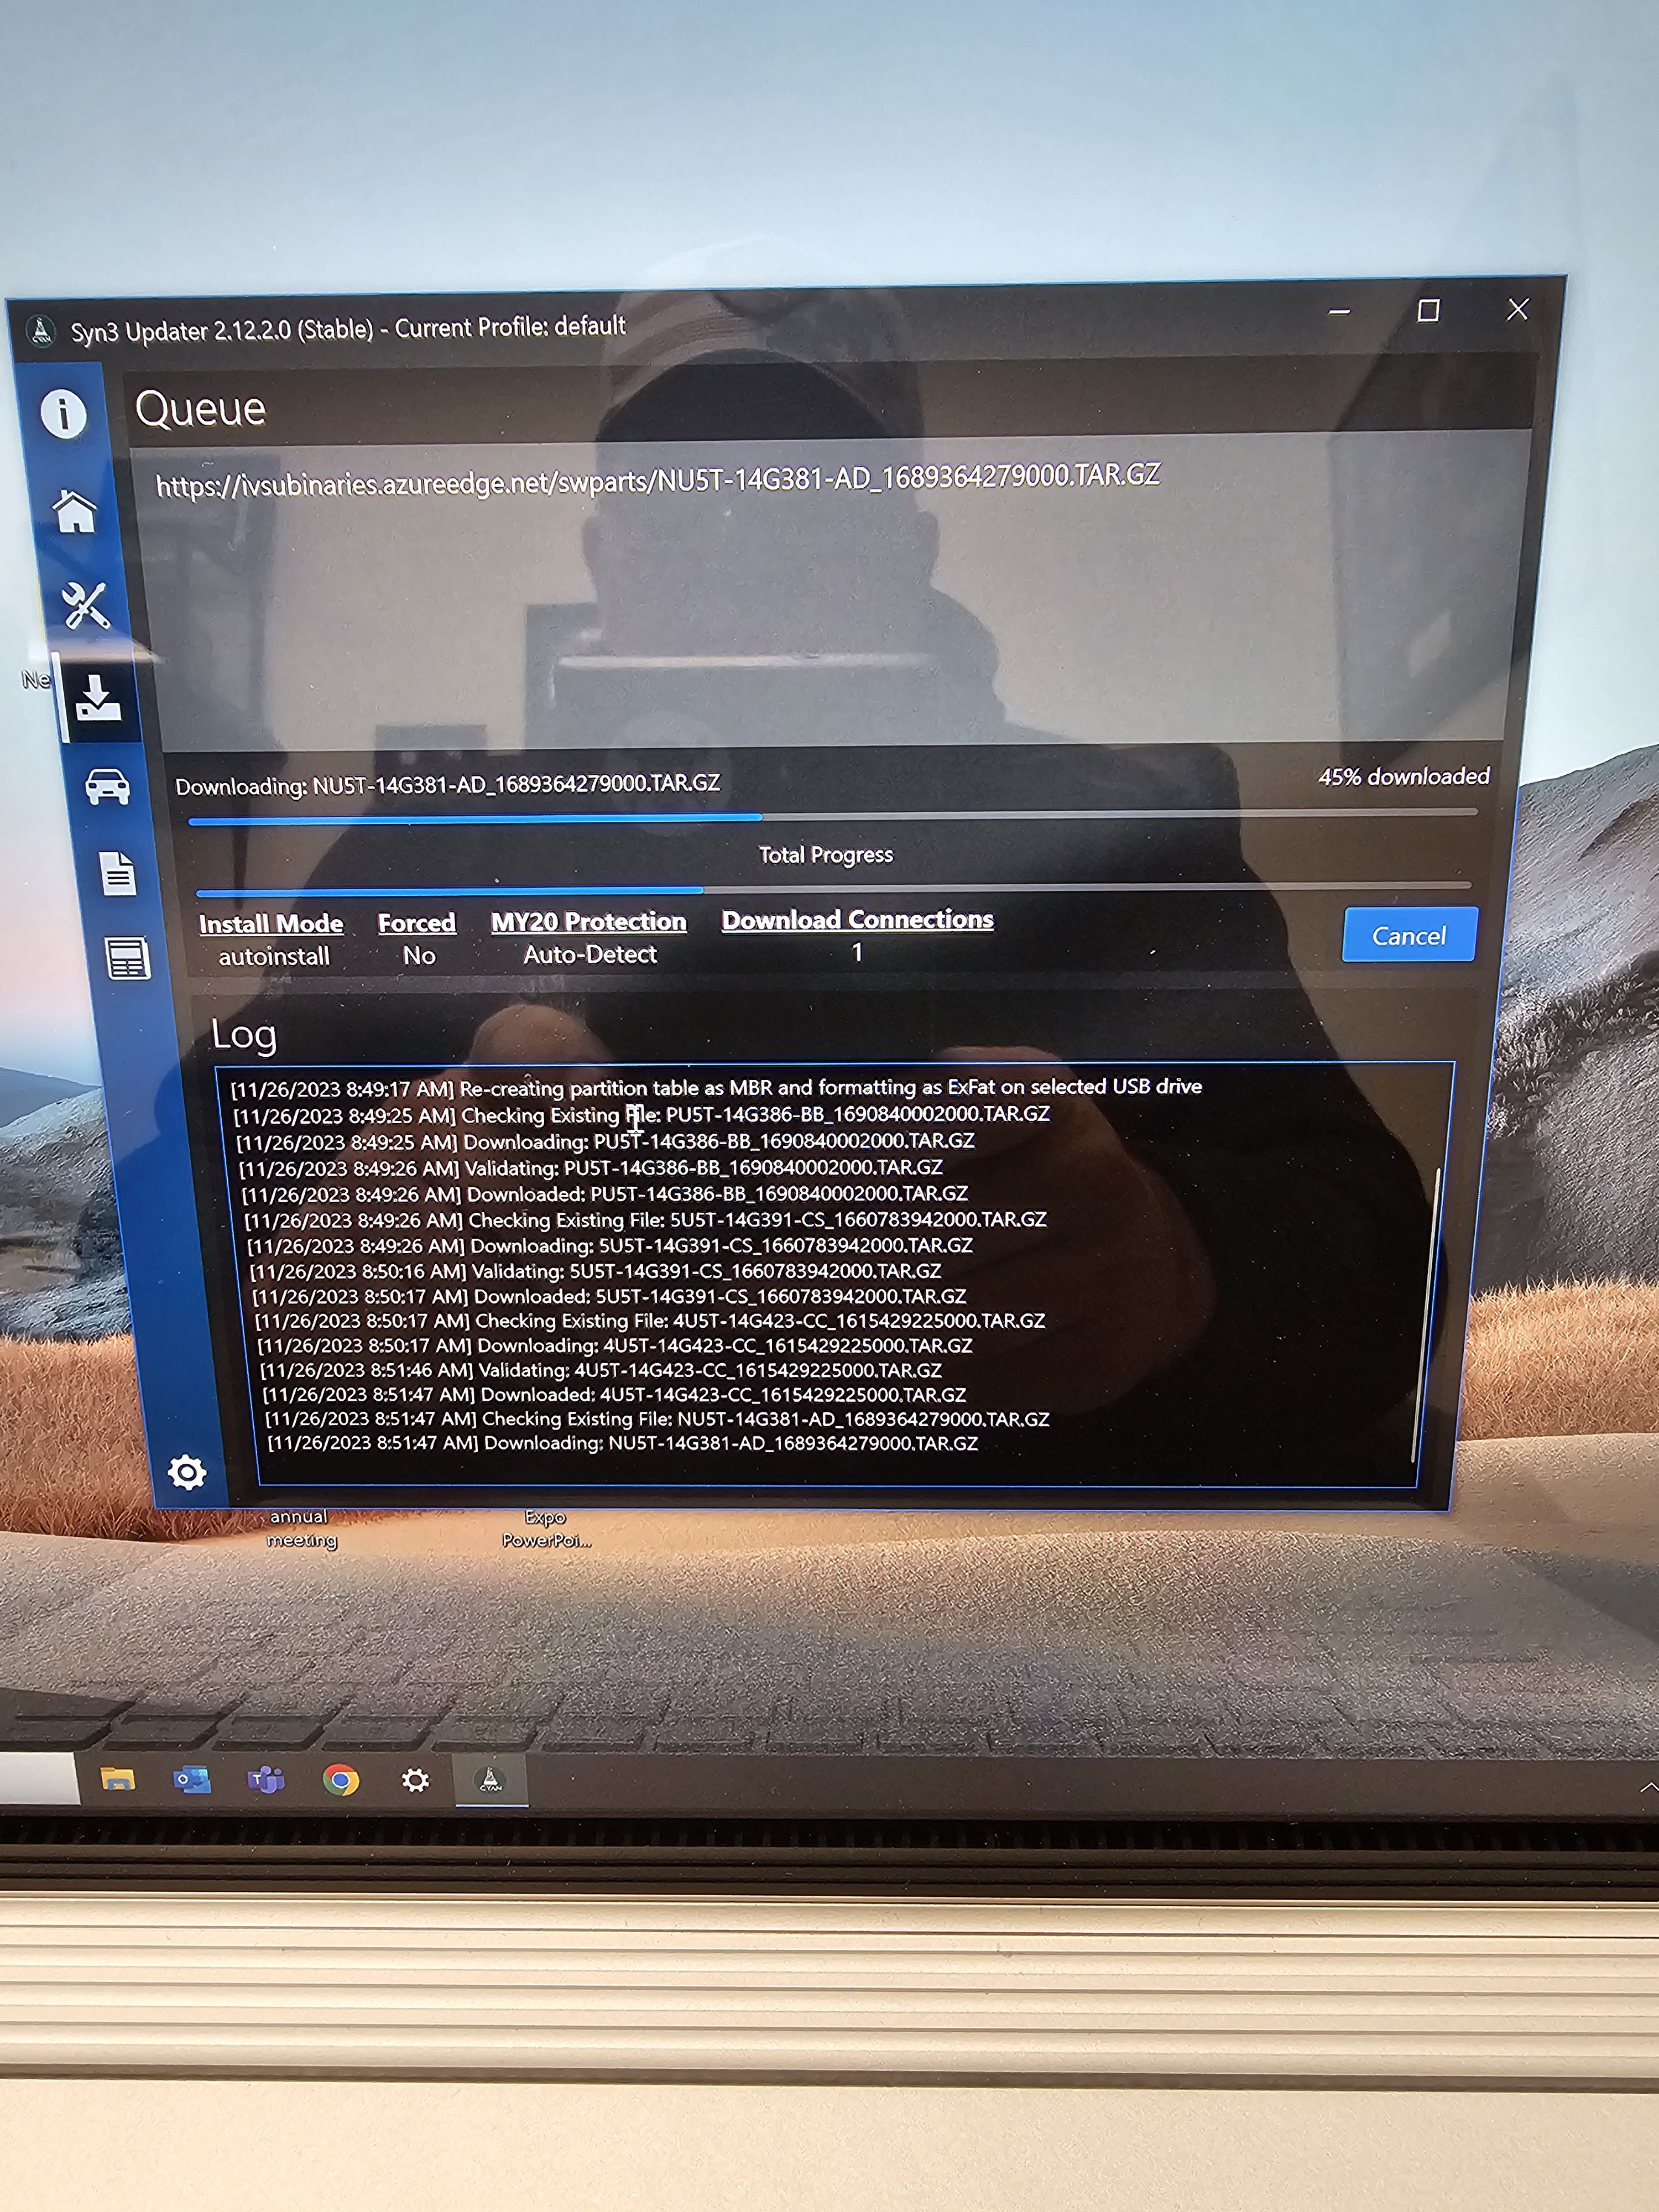Open Microsoft Teams from the taskbar

(266, 1780)
